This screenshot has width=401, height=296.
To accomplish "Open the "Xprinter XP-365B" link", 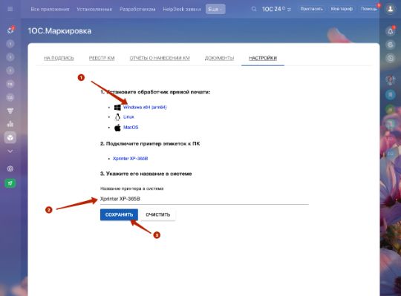I will [131, 159].
